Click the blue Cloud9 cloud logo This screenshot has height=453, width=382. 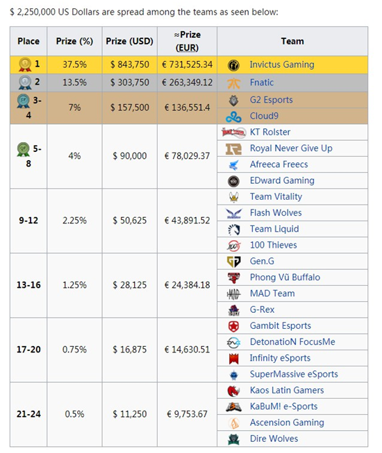(x=233, y=117)
